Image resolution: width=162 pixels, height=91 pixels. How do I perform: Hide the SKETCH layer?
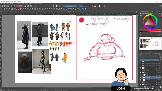pyautogui.click(x=140, y=77)
